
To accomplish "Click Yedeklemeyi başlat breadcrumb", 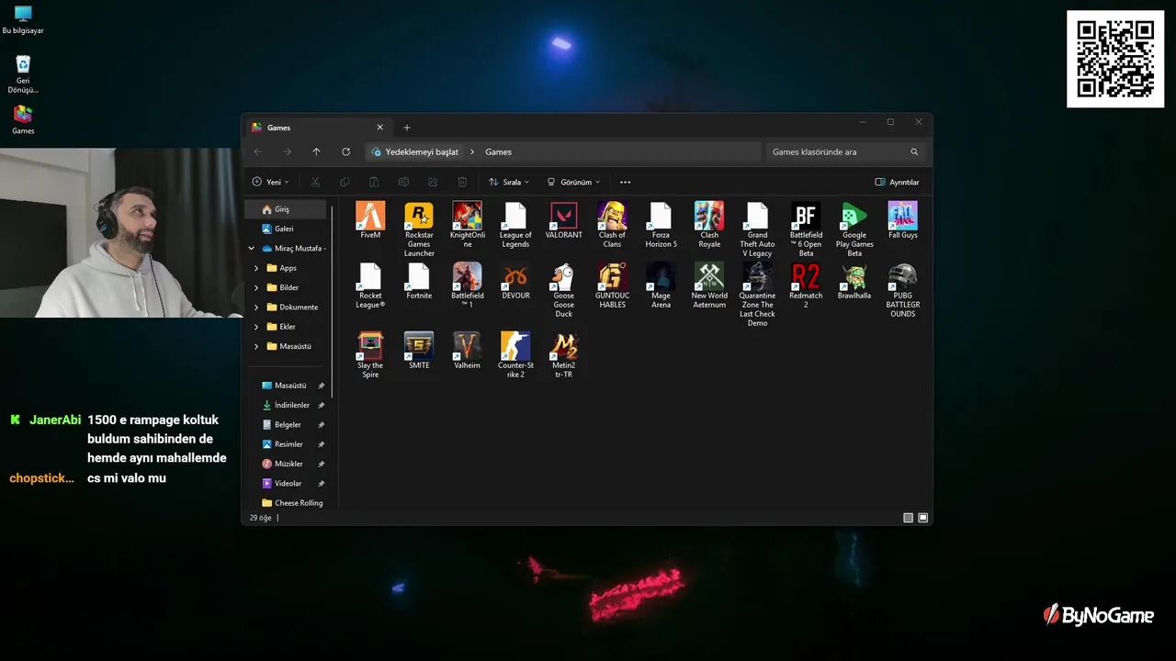I will pos(422,151).
